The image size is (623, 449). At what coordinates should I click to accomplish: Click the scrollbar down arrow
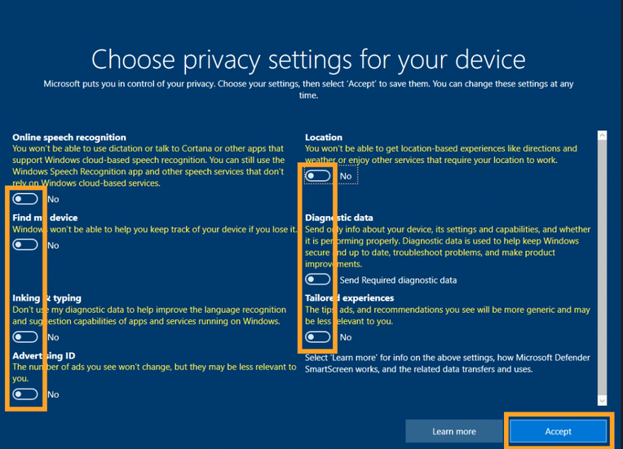(603, 400)
